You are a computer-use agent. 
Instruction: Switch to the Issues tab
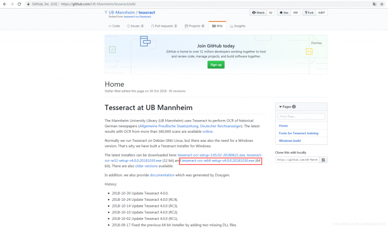pos(135,26)
